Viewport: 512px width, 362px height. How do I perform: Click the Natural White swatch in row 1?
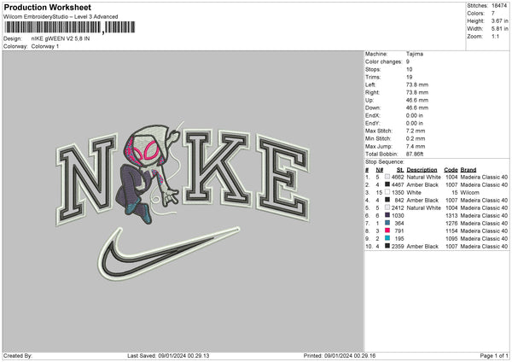click(387, 177)
